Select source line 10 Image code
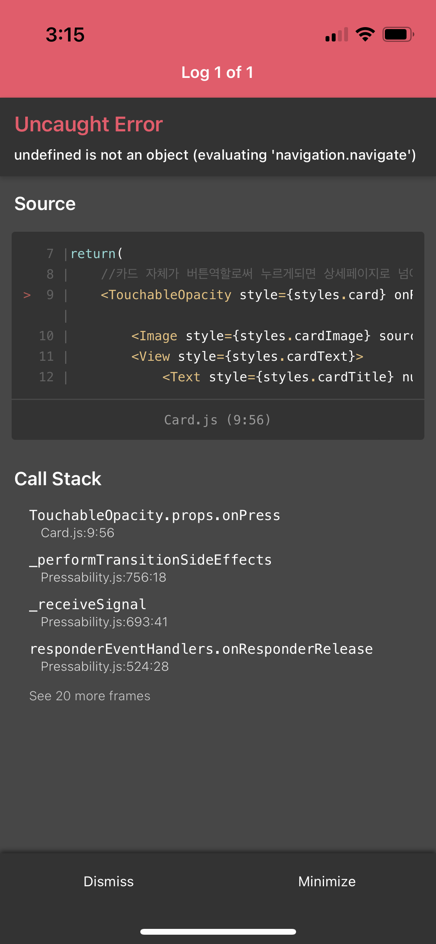Viewport: 436px width, 944px height. pos(272,336)
